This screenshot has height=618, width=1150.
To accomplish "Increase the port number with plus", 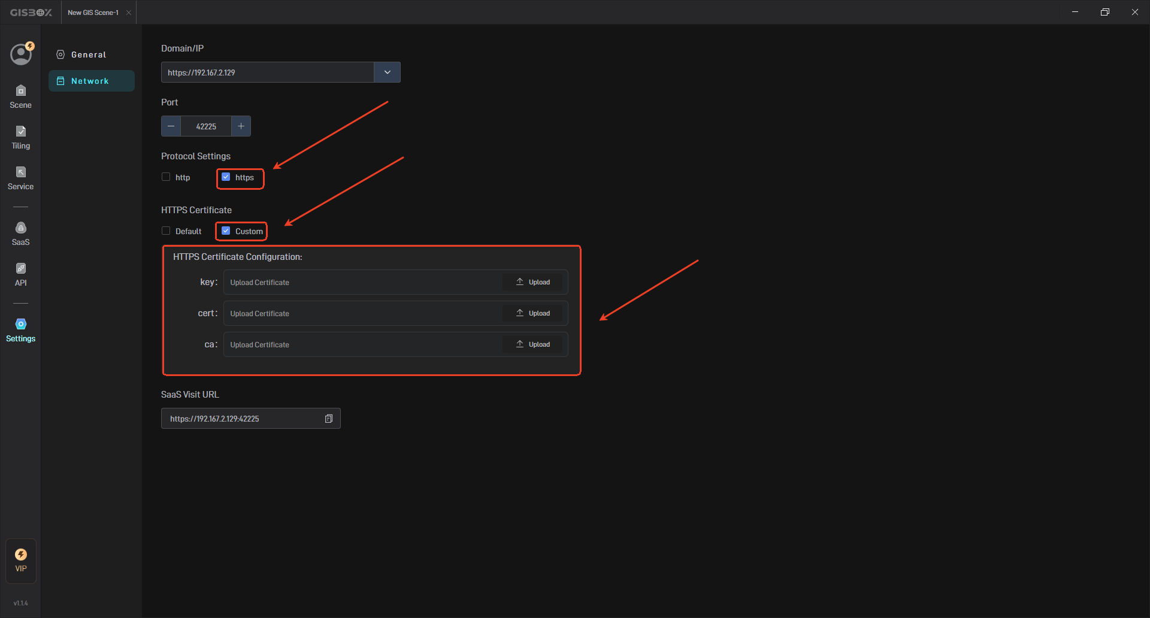I will pos(241,126).
